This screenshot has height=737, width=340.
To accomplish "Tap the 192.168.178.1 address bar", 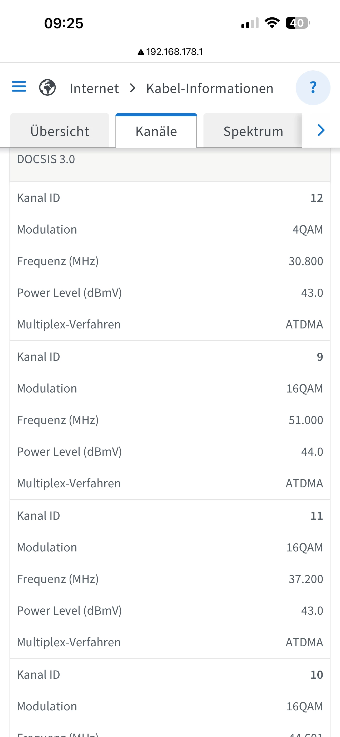I will 170,52.
